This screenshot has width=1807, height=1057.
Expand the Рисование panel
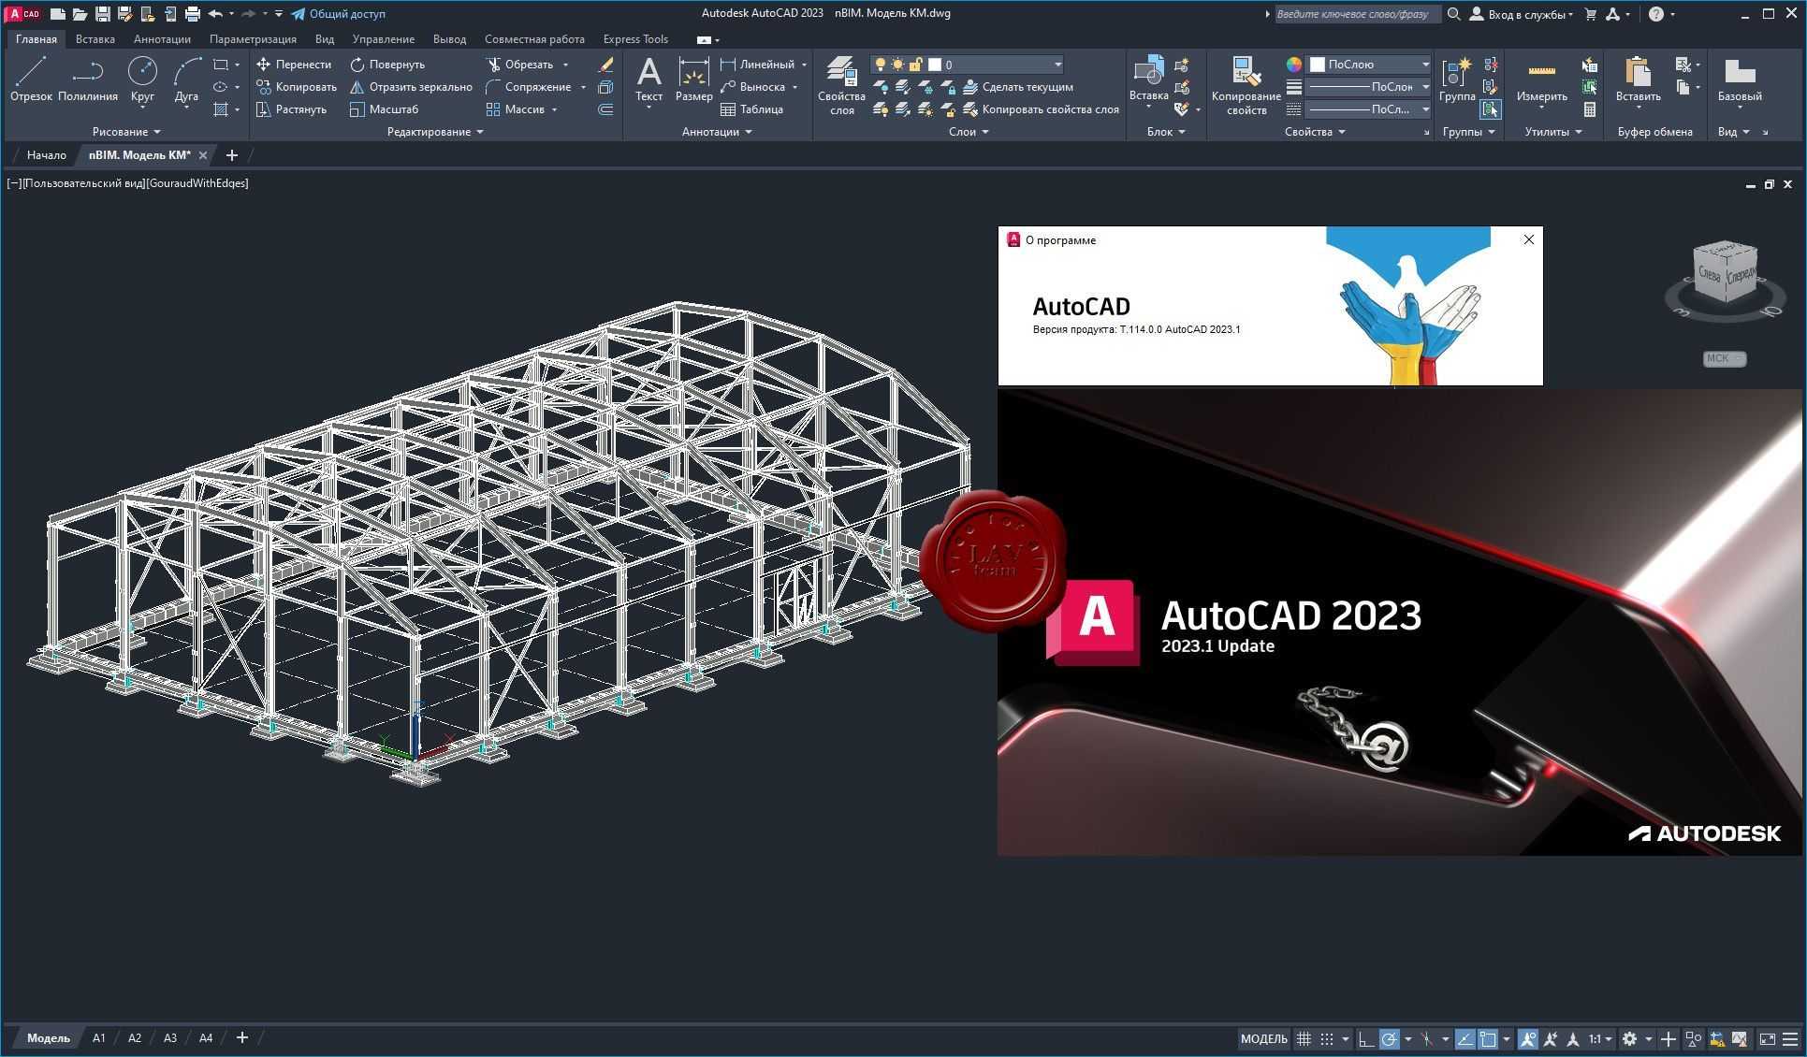[x=126, y=132]
